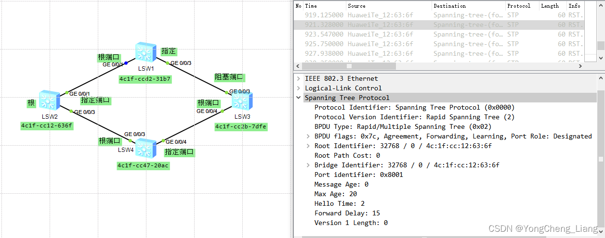Select packet row at time 919.125000
Viewport: 605px width, 238px height.
(x=439, y=15)
